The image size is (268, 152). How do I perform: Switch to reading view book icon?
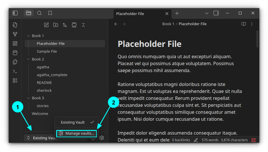coord(244,24)
